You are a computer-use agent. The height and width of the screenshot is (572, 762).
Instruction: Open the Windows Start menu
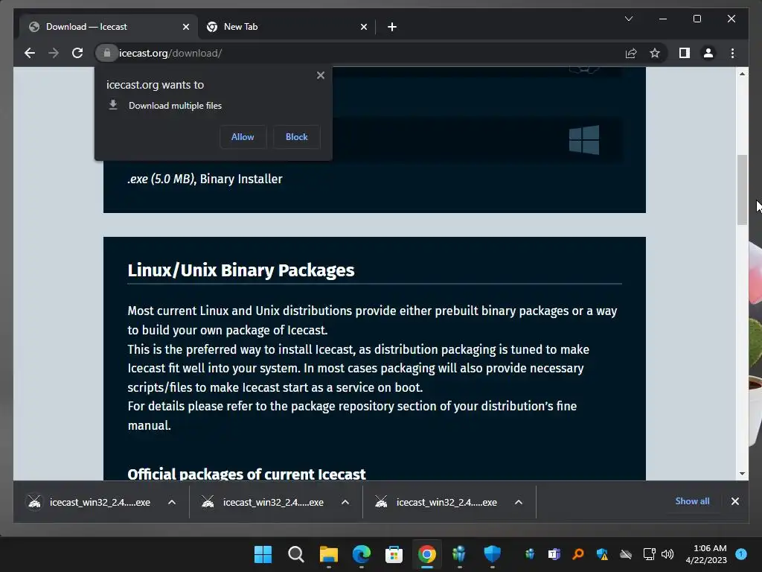pyautogui.click(x=263, y=554)
